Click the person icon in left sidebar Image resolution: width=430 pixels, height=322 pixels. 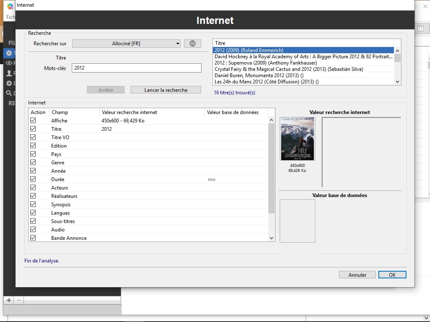click(9, 73)
